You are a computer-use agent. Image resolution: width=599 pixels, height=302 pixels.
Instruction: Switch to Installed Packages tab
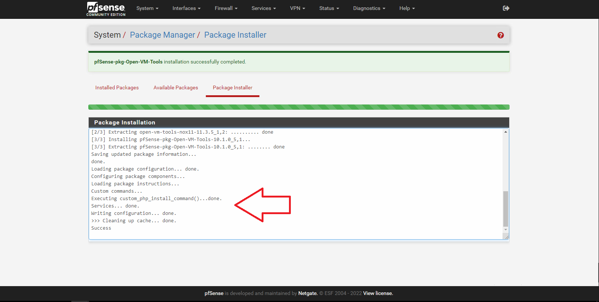[117, 87]
